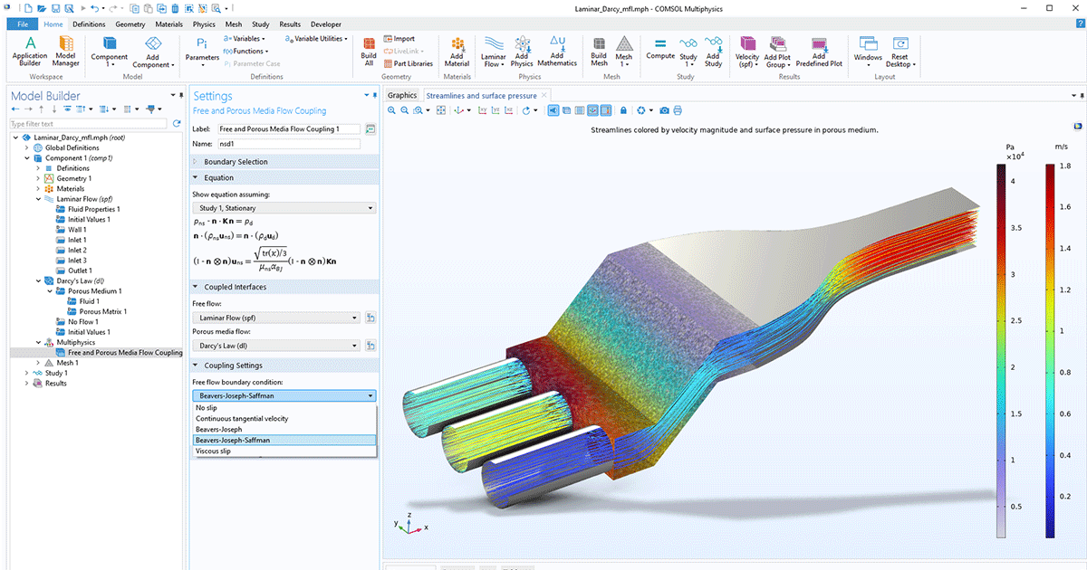Click image snapshot camera icon
This screenshot has width=1087, height=570.
pyautogui.click(x=665, y=110)
